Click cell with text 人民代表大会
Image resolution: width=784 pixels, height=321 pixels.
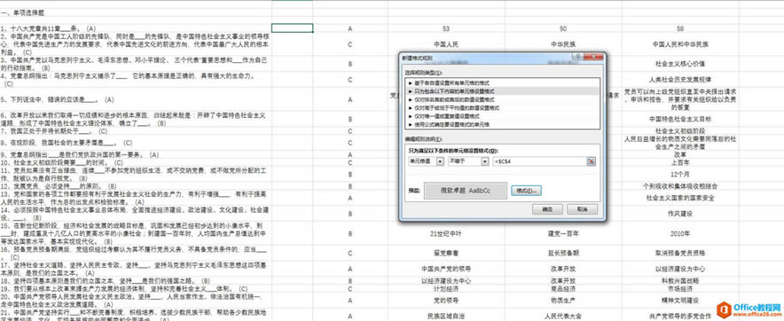(563, 316)
